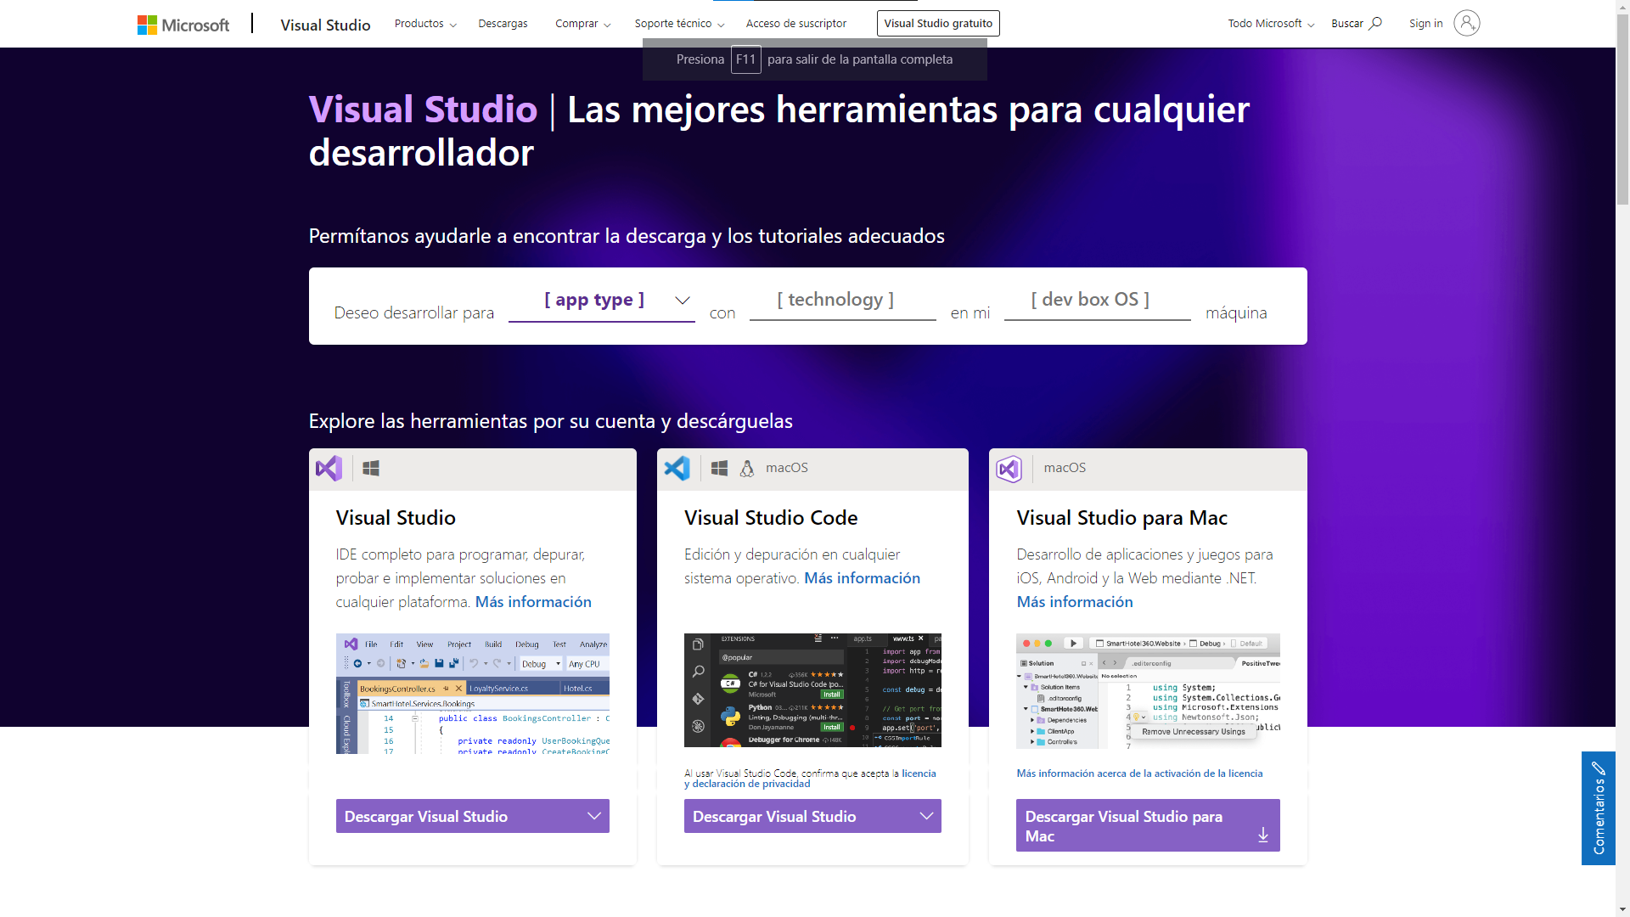Click the macOS label in VS Code card
1630x917 pixels.
click(787, 468)
